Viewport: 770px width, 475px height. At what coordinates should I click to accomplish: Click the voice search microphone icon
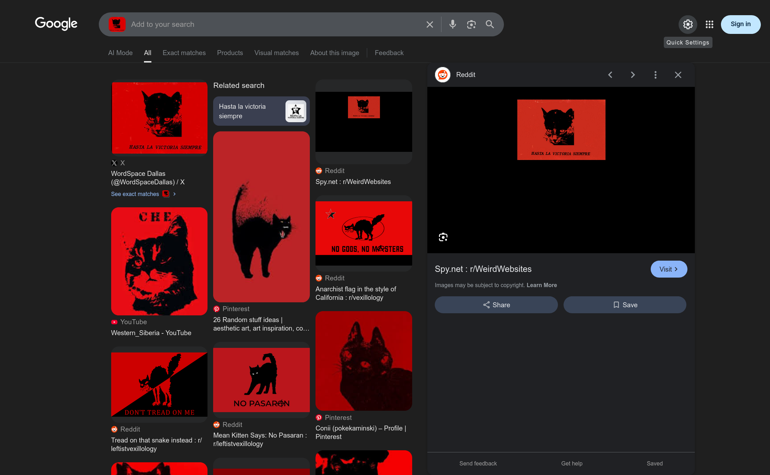[x=452, y=24]
